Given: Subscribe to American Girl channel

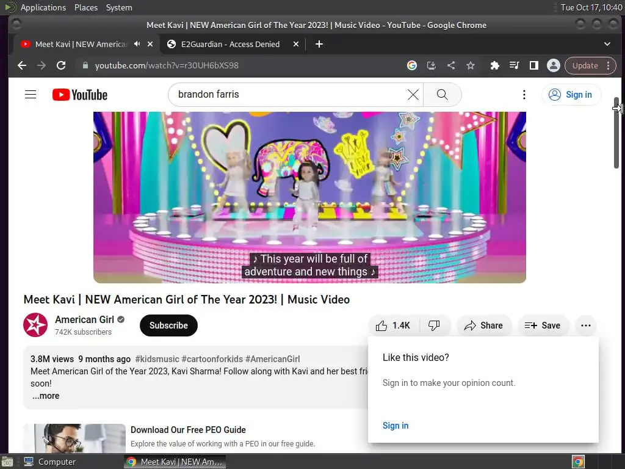Looking at the screenshot, I should [x=168, y=325].
